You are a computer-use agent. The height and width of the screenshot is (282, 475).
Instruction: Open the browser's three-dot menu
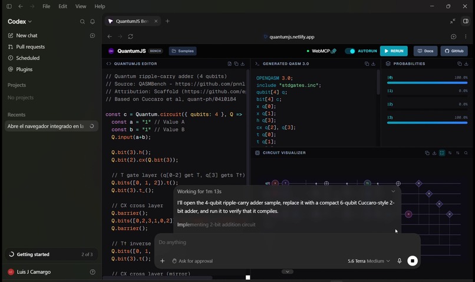tap(466, 37)
